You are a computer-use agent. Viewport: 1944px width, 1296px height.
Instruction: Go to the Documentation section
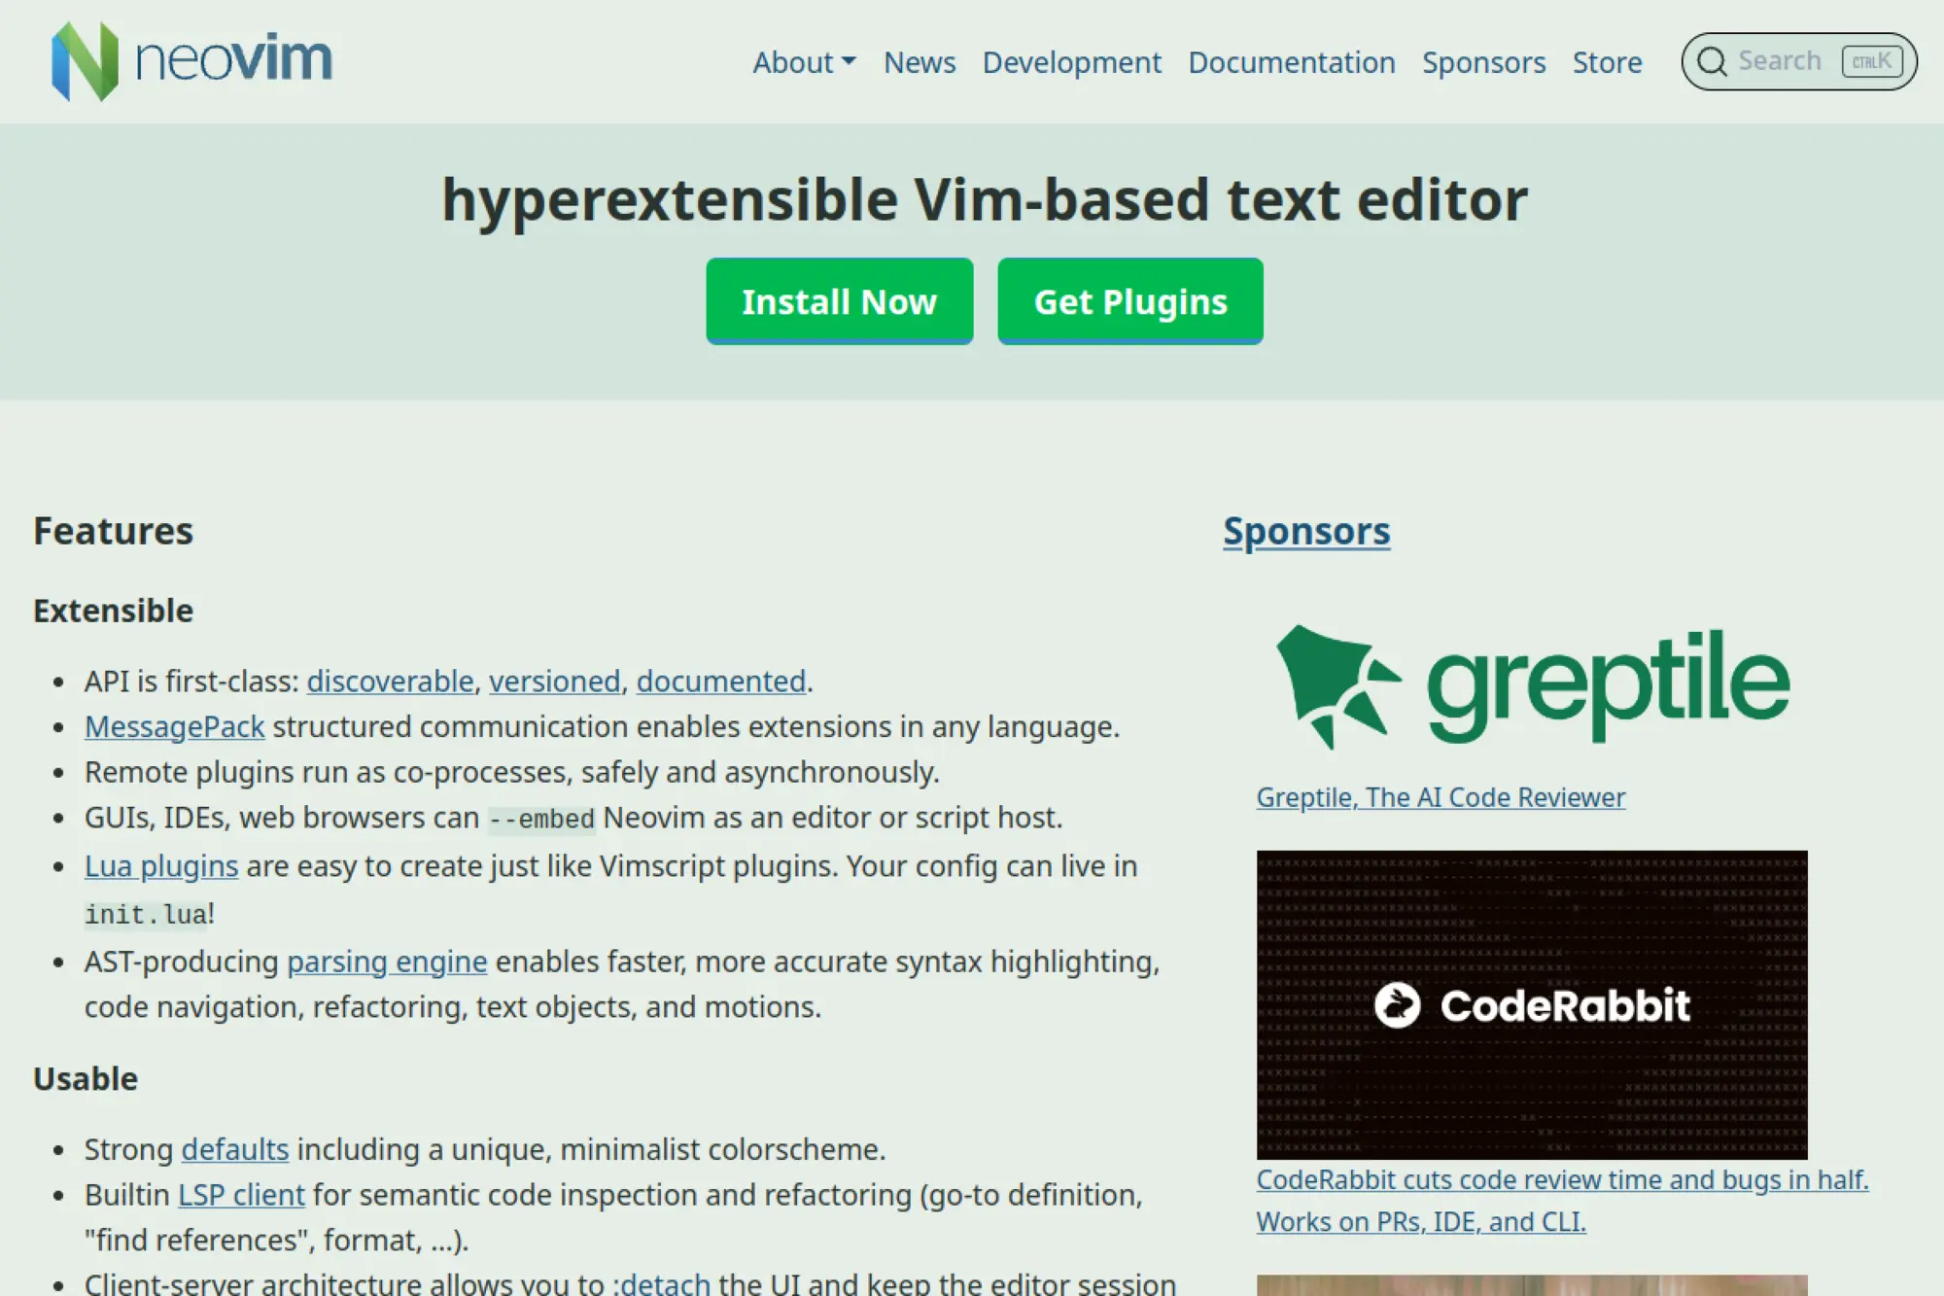pos(1292,62)
